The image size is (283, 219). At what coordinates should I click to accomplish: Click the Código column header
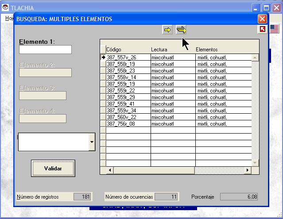click(x=128, y=50)
